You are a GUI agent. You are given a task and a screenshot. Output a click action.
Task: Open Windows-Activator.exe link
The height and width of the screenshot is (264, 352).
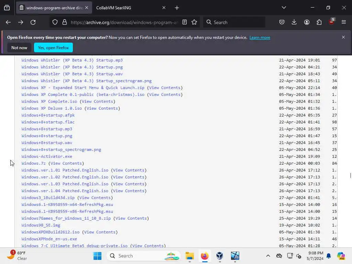47,156
